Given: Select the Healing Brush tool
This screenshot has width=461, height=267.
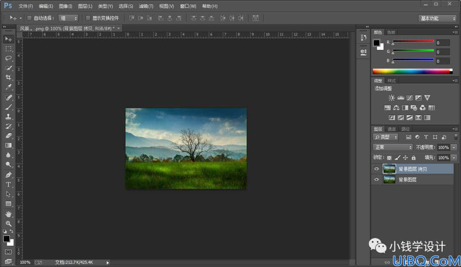Looking at the screenshot, I should coord(8,98).
